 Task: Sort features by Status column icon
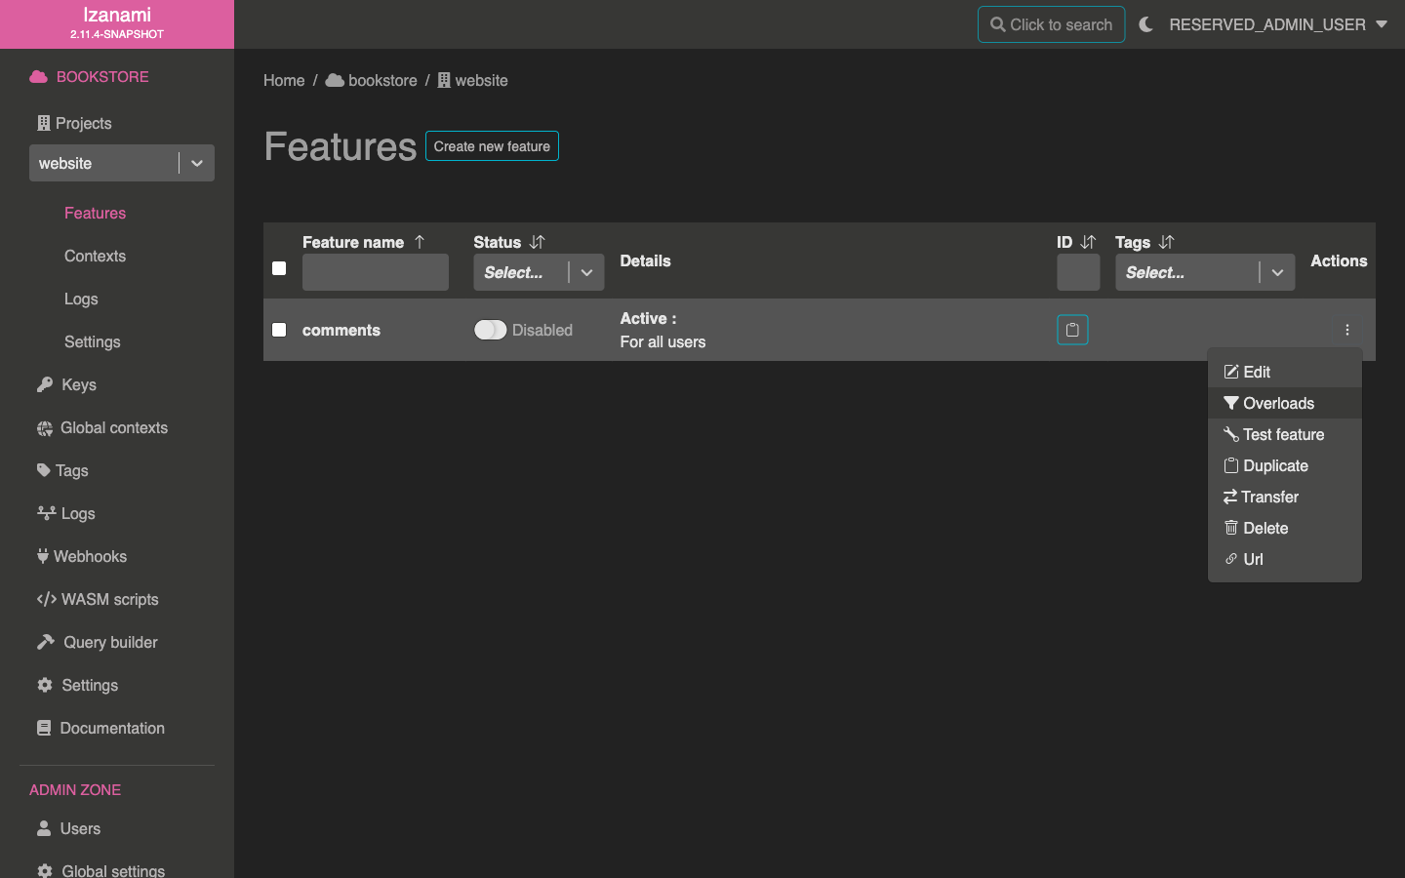coord(537,242)
